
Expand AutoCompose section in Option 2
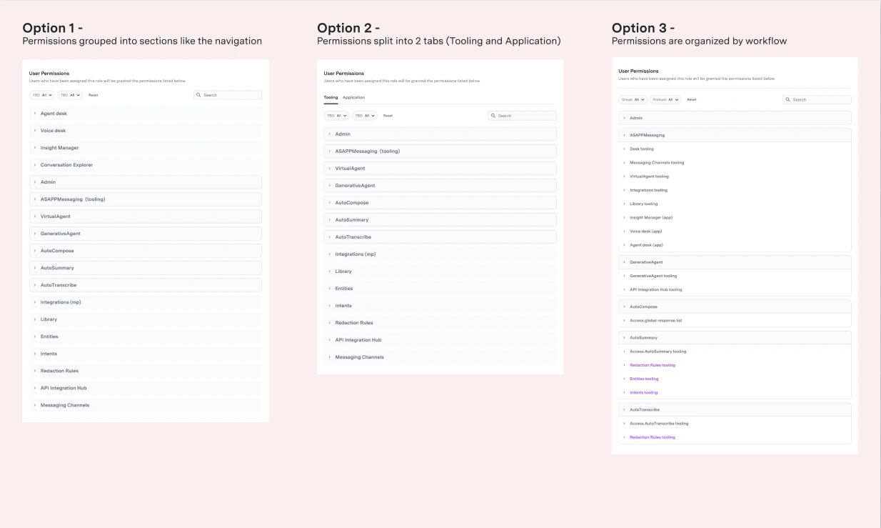click(440, 203)
